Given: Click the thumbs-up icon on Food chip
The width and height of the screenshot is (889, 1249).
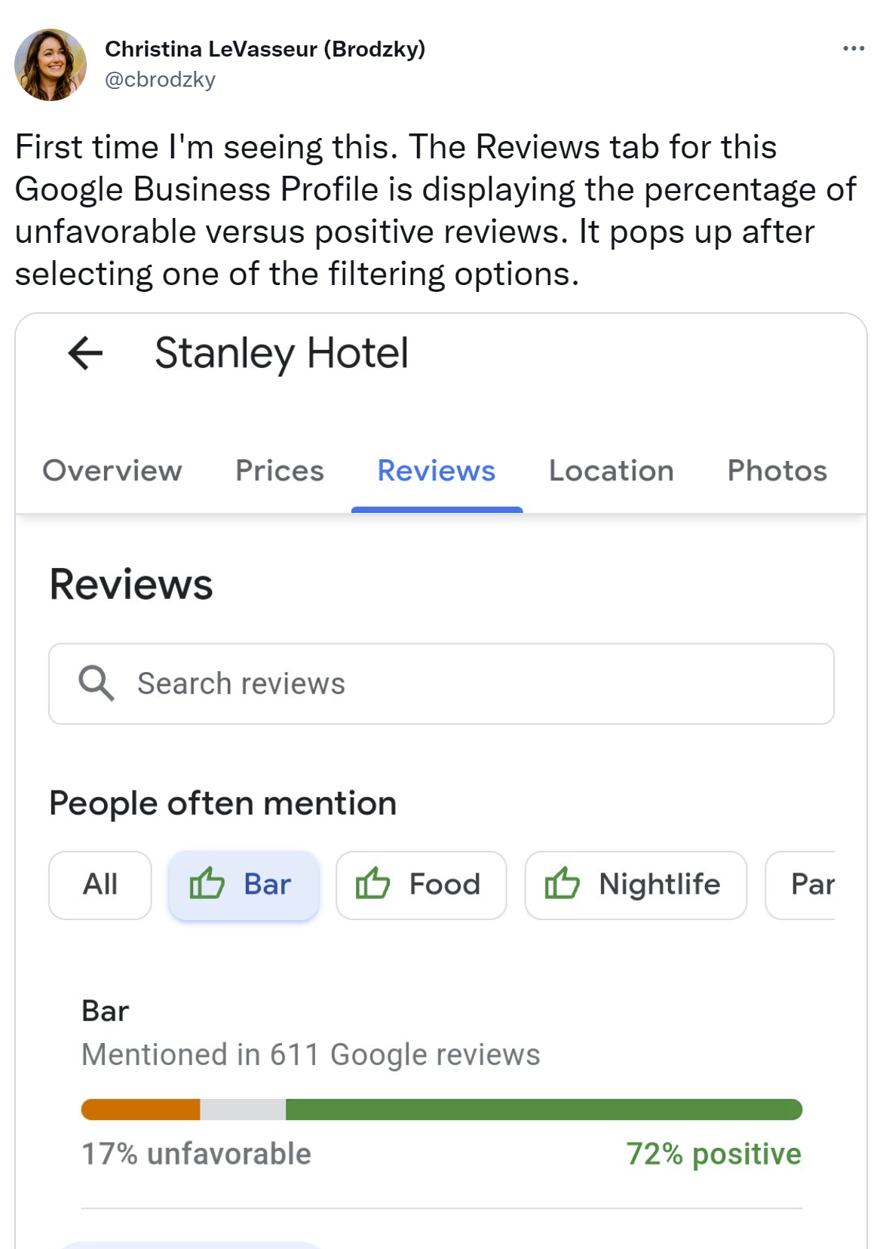Looking at the screenshot, I should pyautogui.click(x=372, y=883).
